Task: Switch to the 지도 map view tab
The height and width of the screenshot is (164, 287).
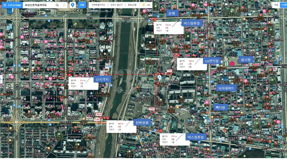Action: [x=276, y=5]
